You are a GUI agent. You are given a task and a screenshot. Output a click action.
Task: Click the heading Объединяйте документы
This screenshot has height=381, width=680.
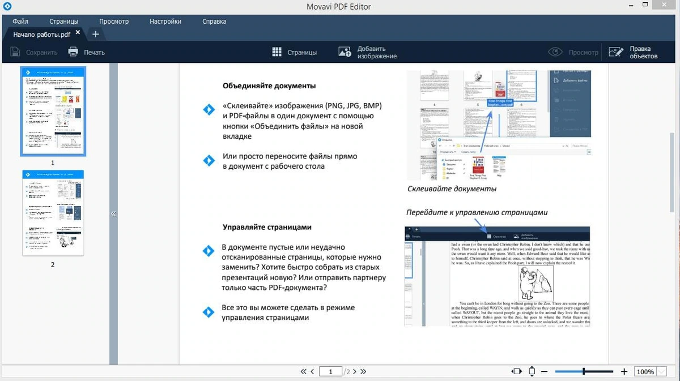269,86
